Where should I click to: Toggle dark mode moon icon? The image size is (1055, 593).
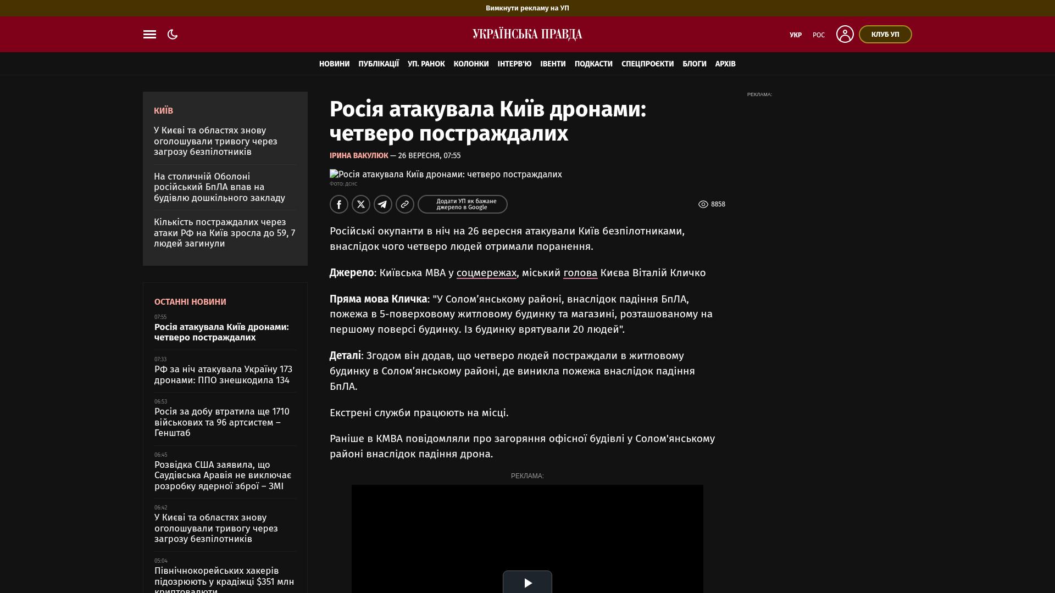(173, 35)
